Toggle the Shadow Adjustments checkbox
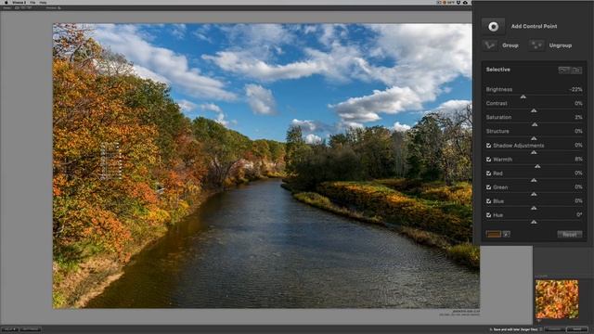This screenshot has width=594, height=334. pyautogui.click(x=489, y=146)
